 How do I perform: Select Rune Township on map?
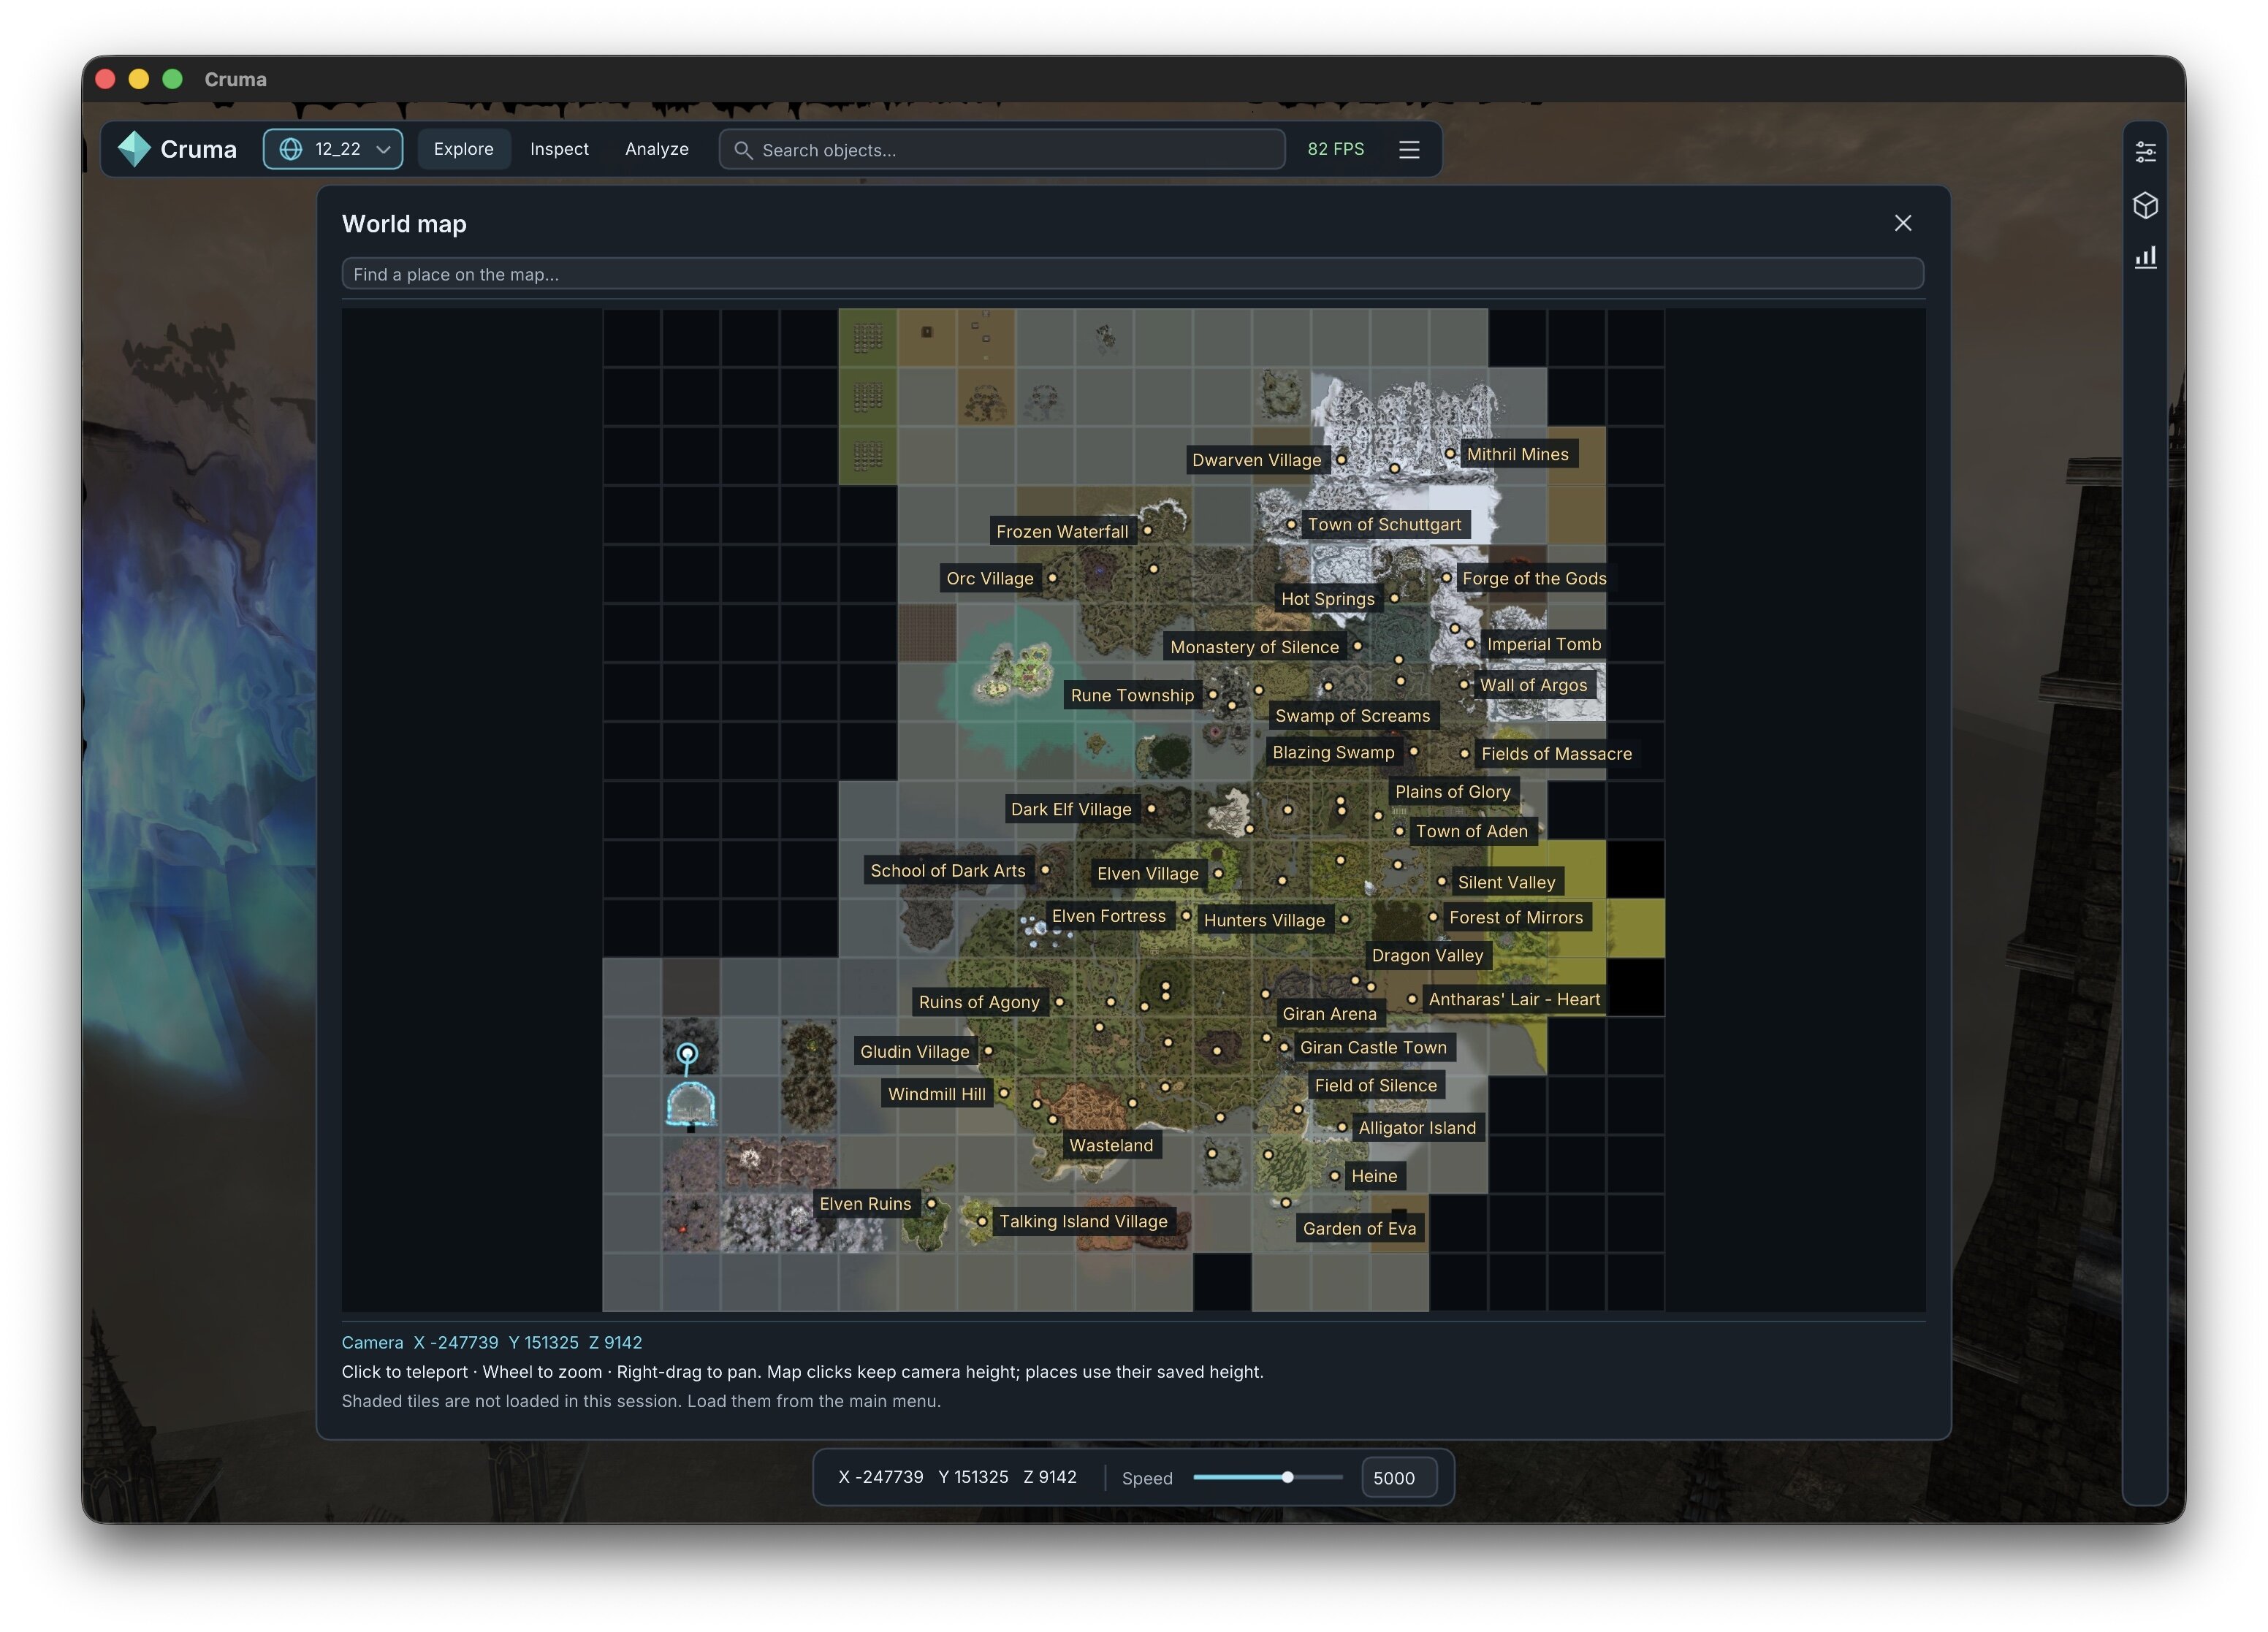(x=1132, y=695)
